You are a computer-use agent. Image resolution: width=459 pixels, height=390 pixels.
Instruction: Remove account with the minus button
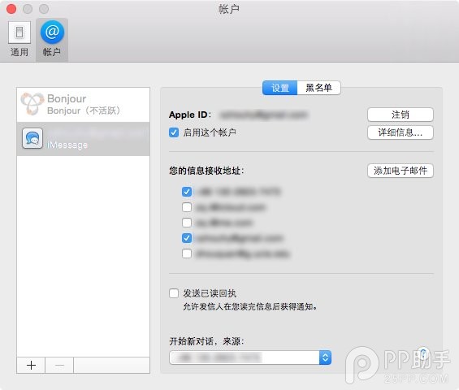point(59,365)
